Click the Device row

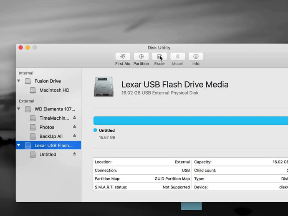[241, 187]
